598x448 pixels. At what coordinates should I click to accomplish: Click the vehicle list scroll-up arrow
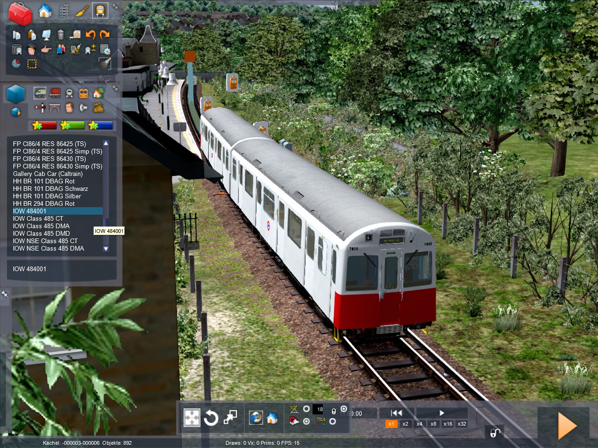click(106, 143)
